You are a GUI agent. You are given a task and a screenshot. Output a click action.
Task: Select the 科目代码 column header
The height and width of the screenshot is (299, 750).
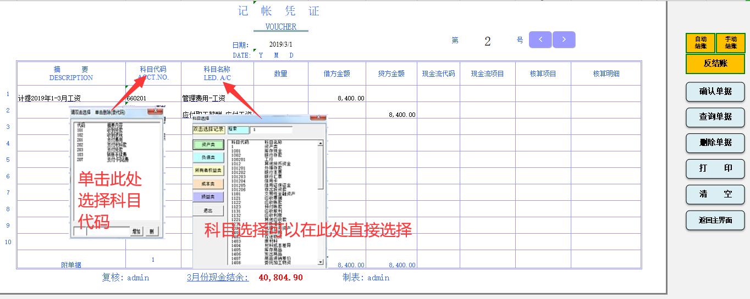(x=153, y=74)
